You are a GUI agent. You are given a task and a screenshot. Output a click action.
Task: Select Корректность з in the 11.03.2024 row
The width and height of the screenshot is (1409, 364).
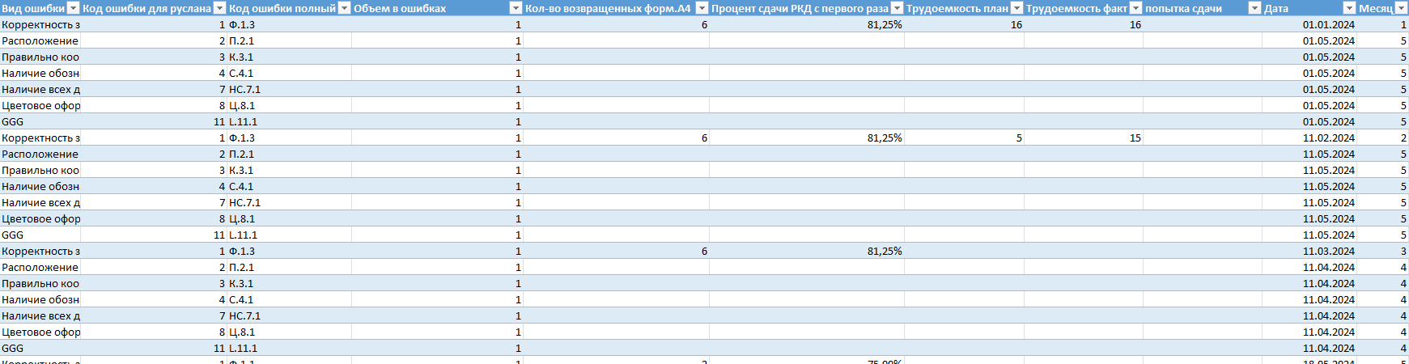(x=40, y=251)
